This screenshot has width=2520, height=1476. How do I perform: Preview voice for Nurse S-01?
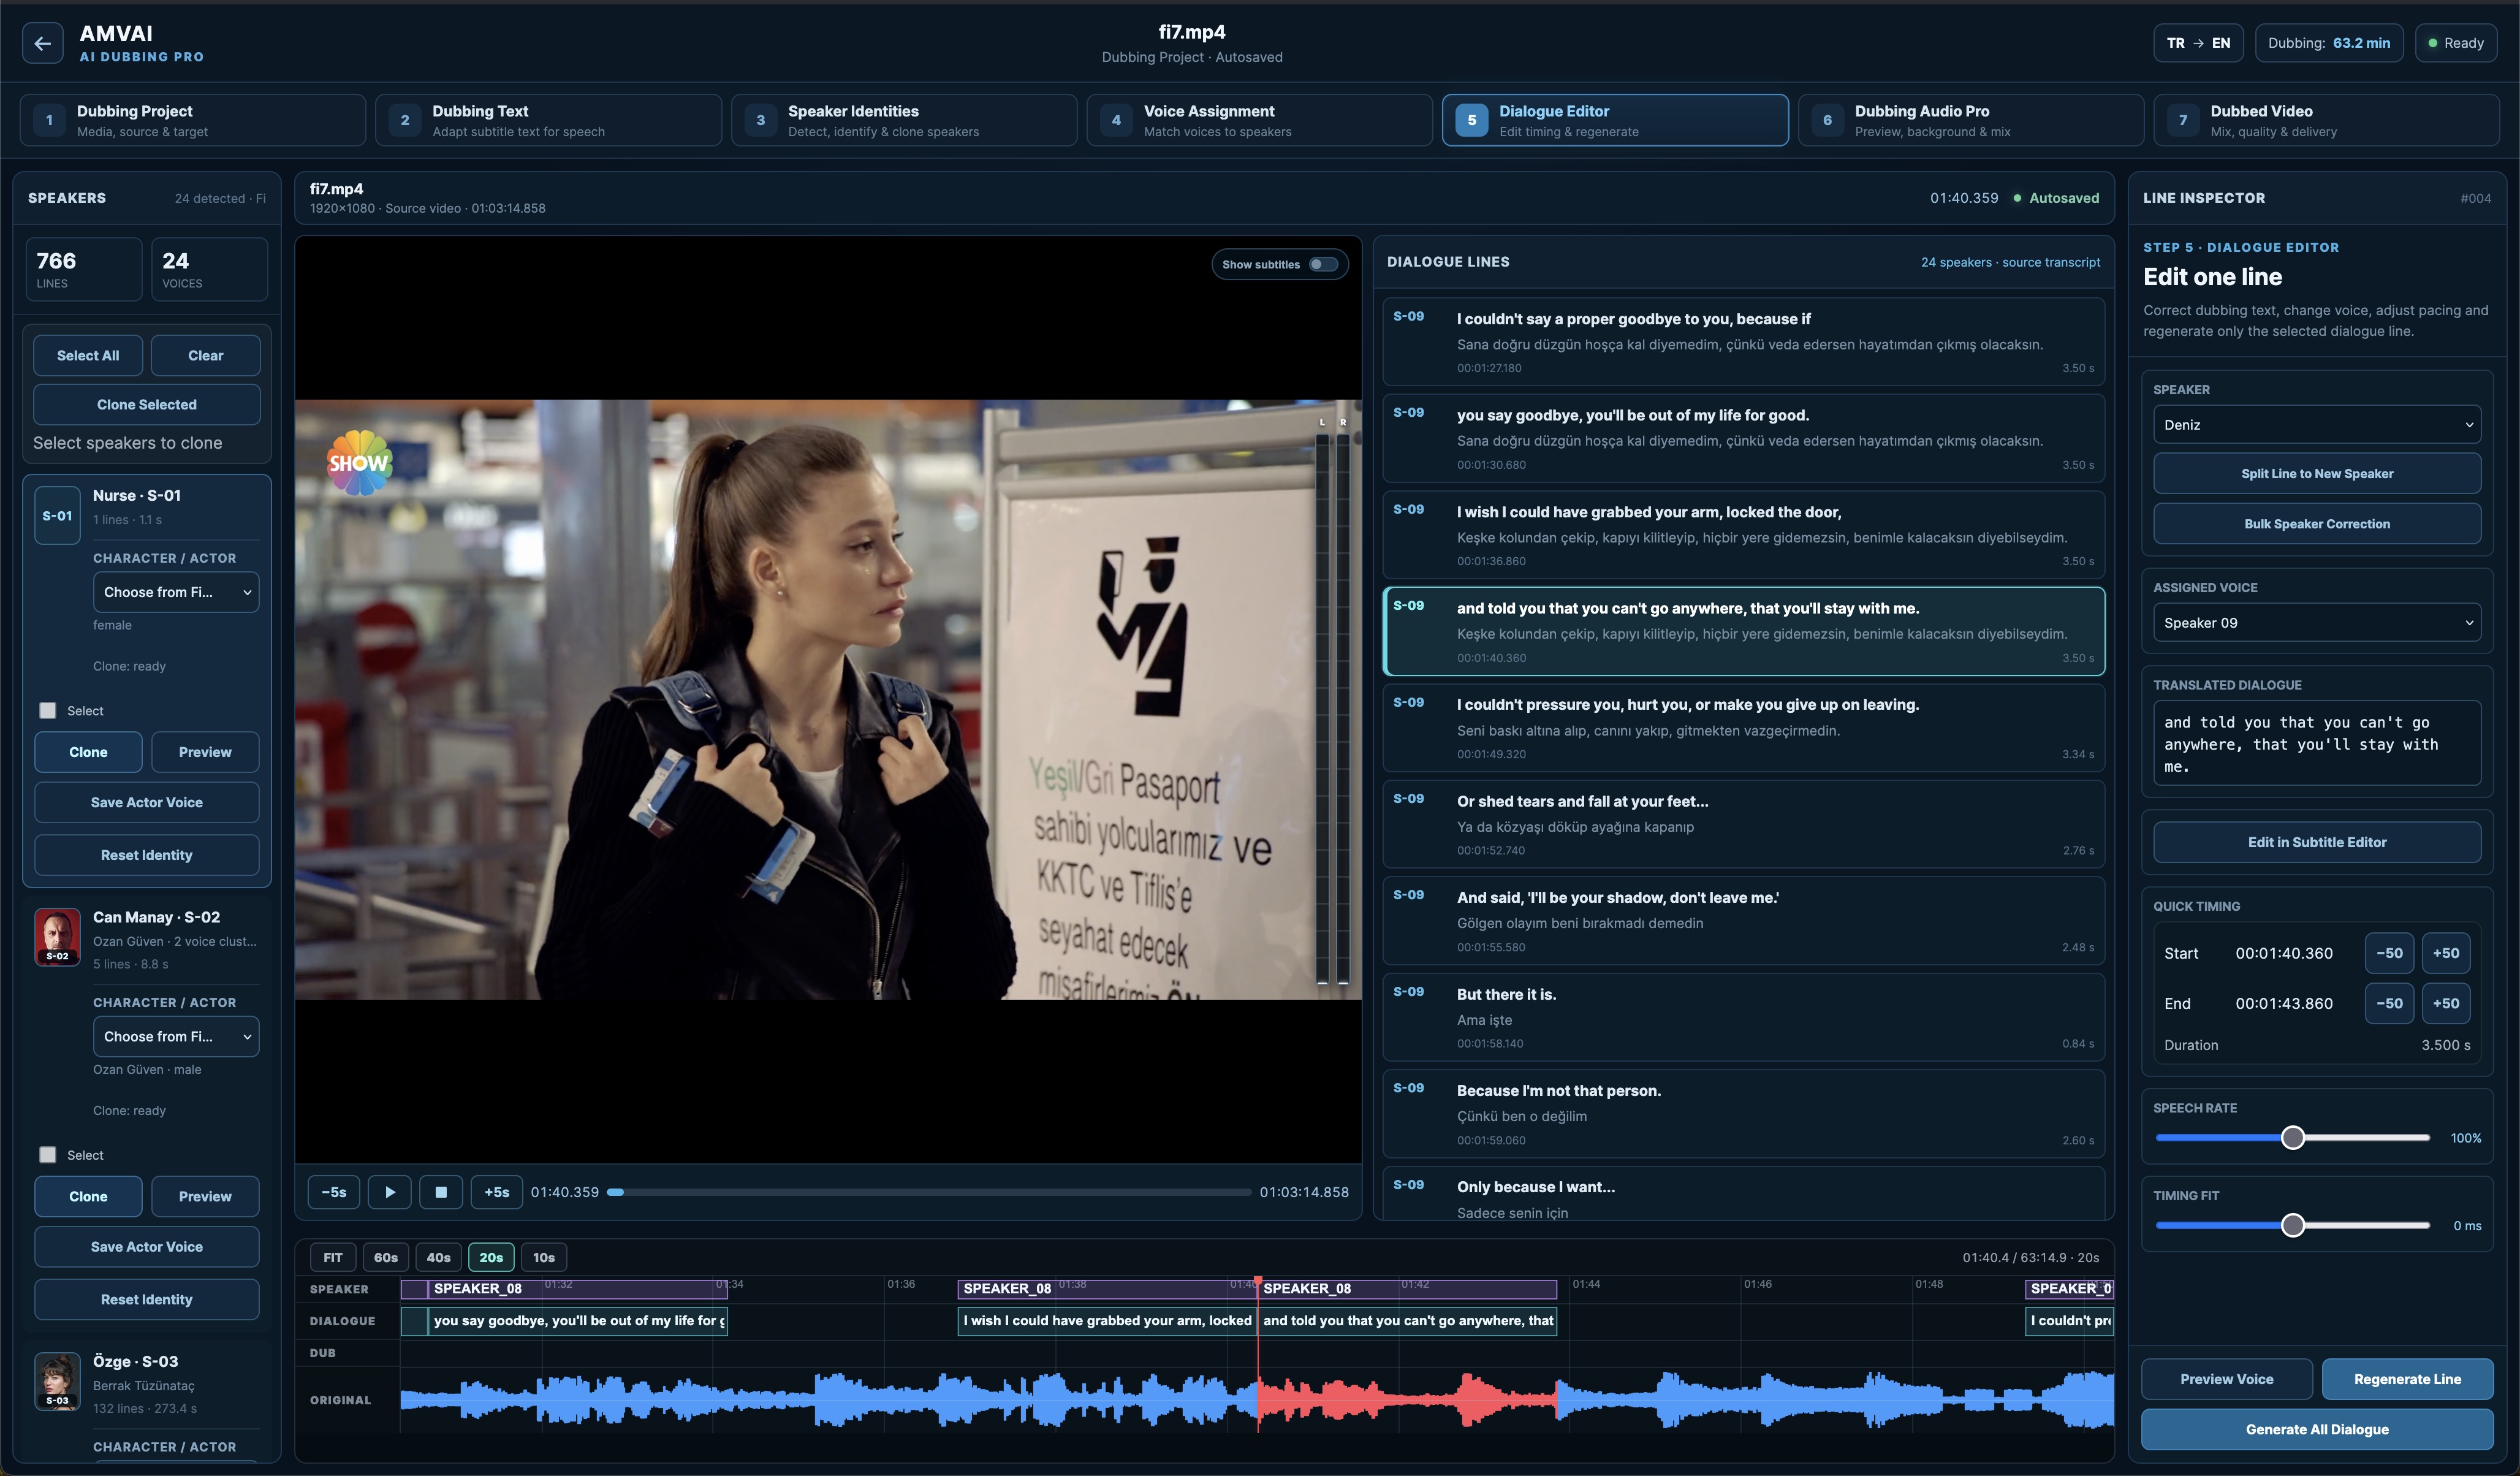205,752
